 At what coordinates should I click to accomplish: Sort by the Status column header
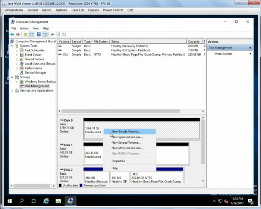148,41
